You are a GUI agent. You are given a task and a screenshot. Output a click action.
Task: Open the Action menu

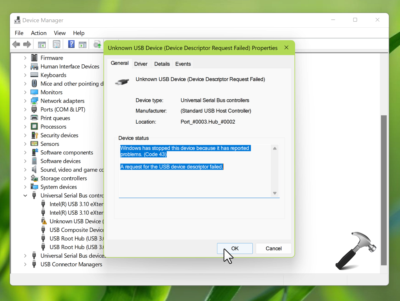coord(39,33)
